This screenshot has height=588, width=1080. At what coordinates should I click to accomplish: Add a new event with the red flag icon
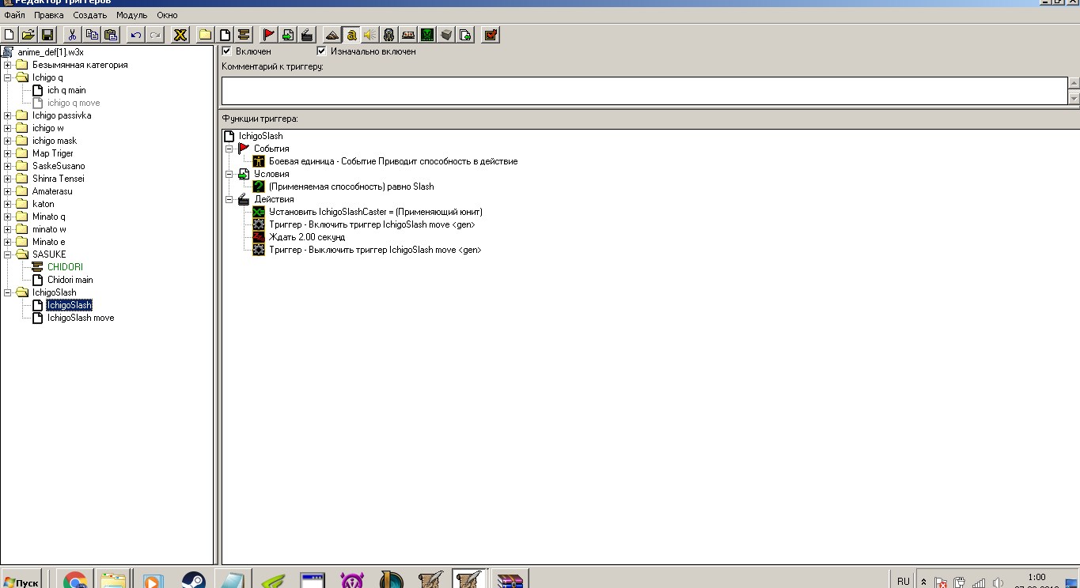(269, 35)
